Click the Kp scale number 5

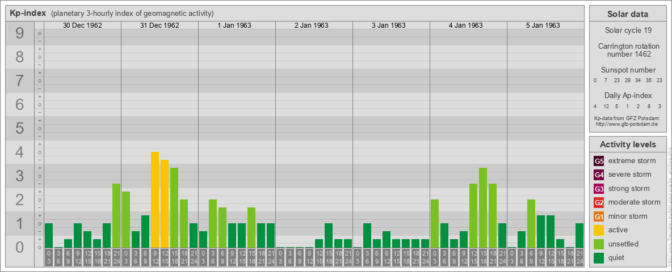19,128
